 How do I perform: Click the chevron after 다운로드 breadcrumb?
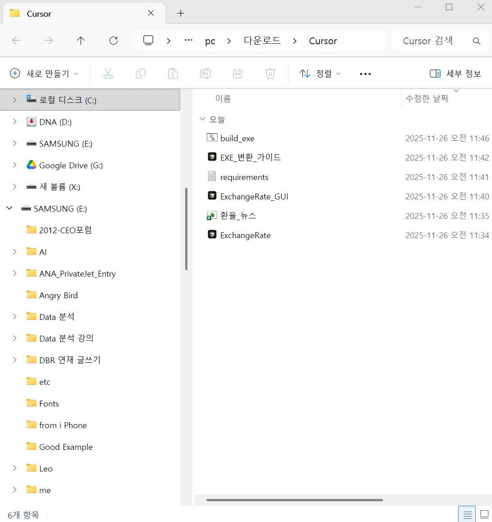[x=295, y=41]
